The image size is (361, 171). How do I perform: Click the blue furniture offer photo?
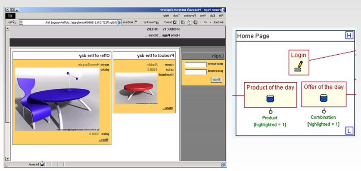57,99
